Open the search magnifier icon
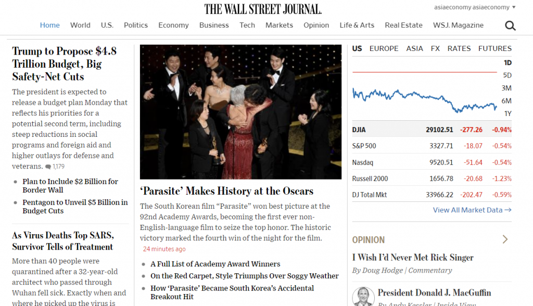This screenshot has height=306, width=533. pyautogui.click(x=510, y=25)
